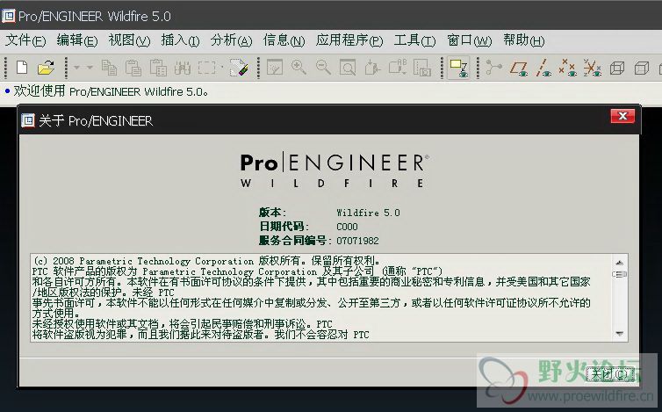Click the Pro/ENGINEER app icon in main title bar
Viewport: 662px width, 412px height.
click(x=9, y=17)
